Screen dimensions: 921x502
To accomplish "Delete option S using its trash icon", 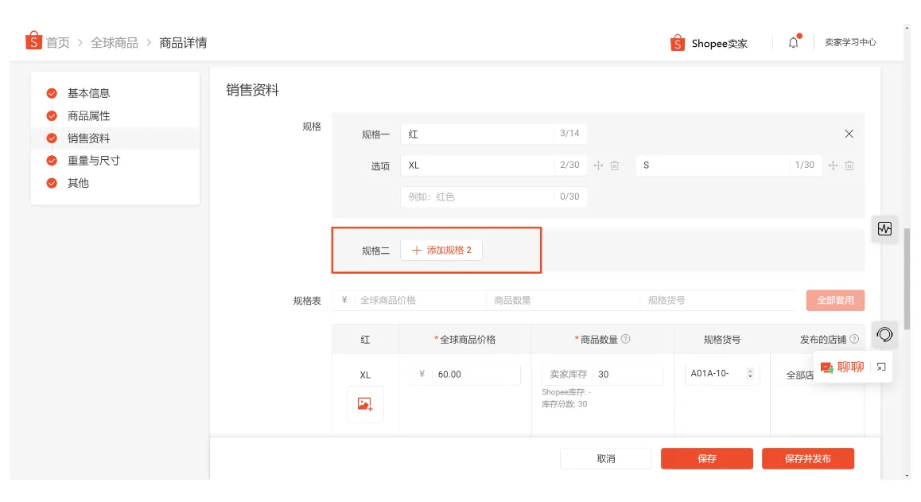I will coord(849,165).
